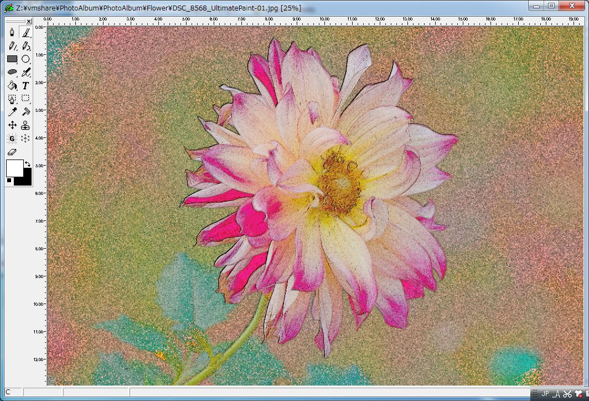Activate the flood Fill tool
Image resolution: width=589 pixels, height=401 pixels.
pyautogui.click(x=12, y=85)
